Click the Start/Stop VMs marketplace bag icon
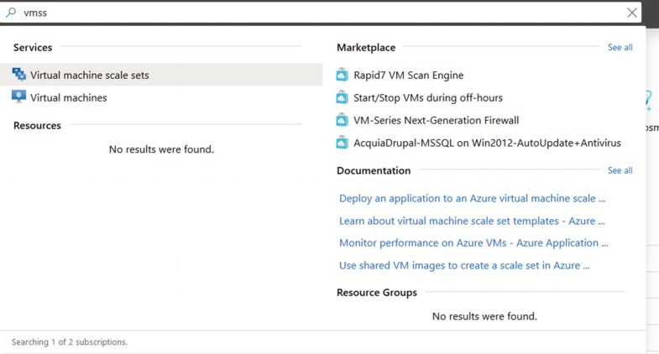 point(343,98)
